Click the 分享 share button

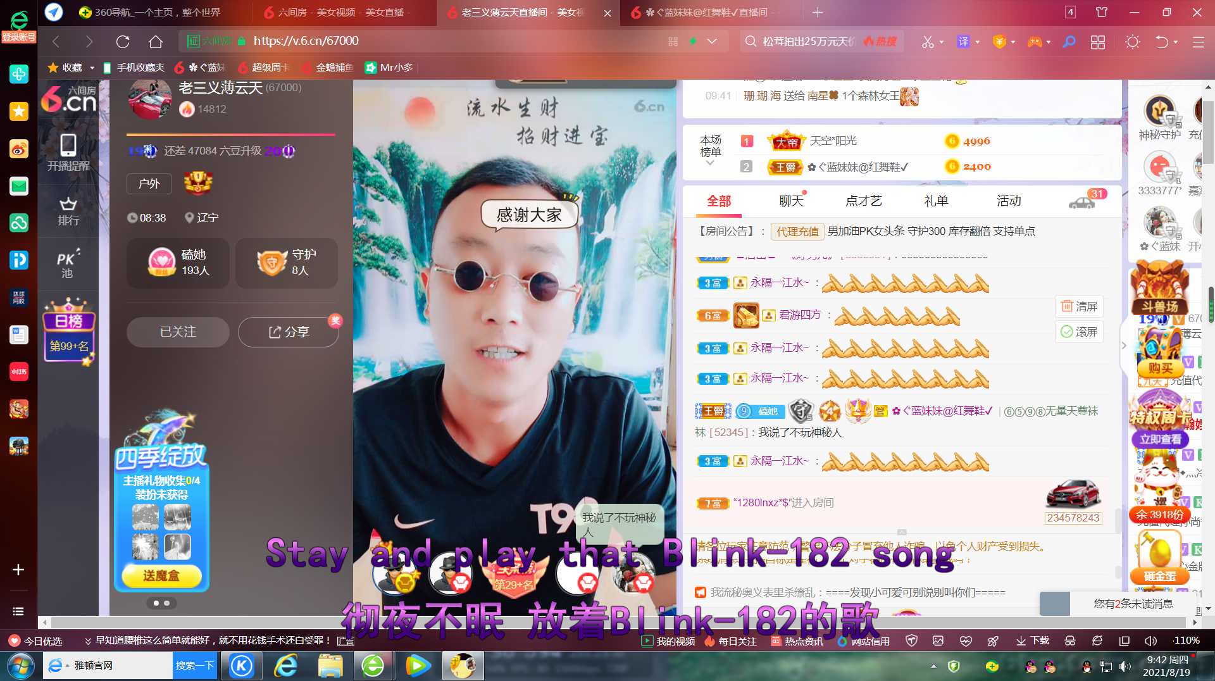click(x=289, y=332)
